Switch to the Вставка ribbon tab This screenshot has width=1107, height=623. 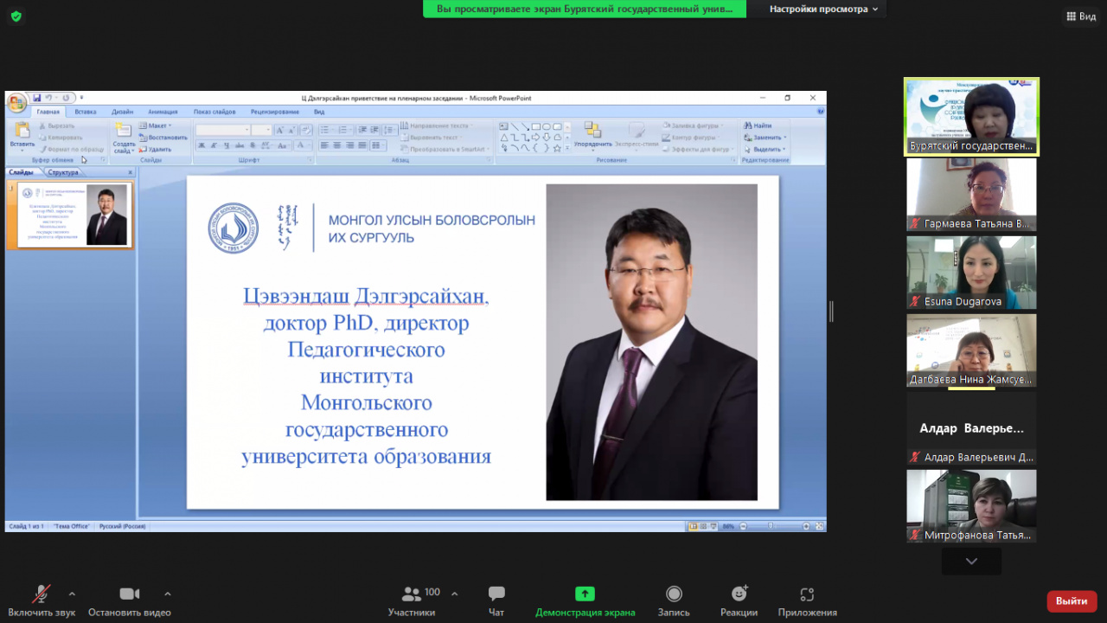(86, 112)
